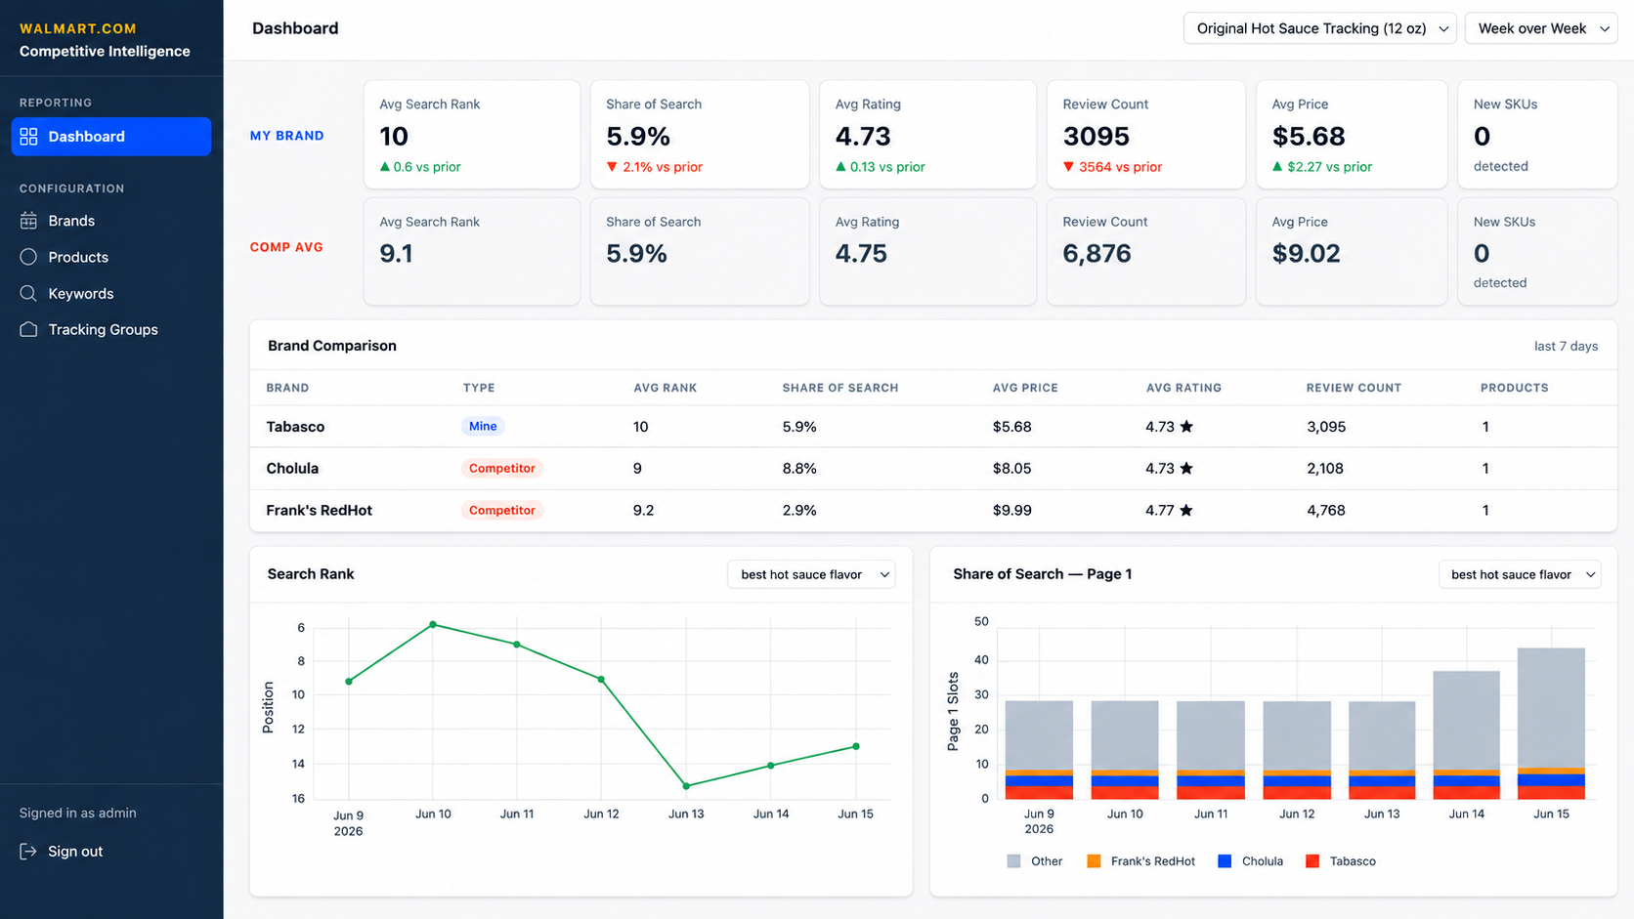Toggle the Tabasco red legend swatch

1312,861
